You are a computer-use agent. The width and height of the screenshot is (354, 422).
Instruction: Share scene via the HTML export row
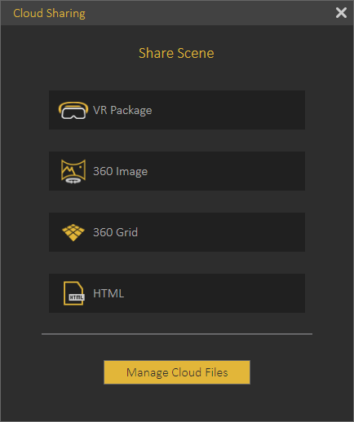[x=177, y=293]
